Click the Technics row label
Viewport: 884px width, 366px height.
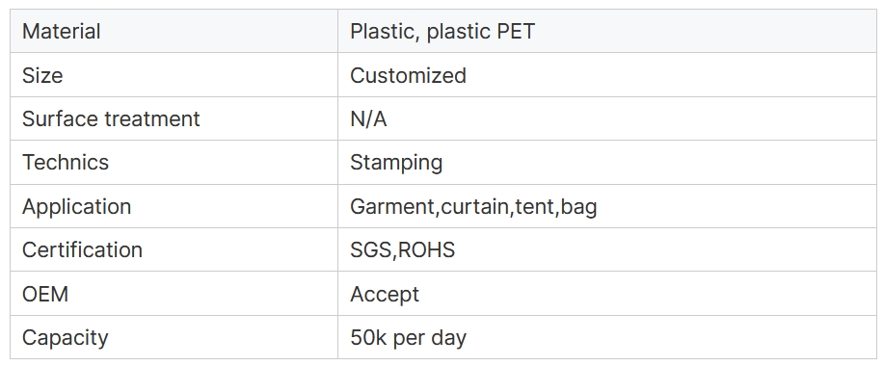coord(66,162)
